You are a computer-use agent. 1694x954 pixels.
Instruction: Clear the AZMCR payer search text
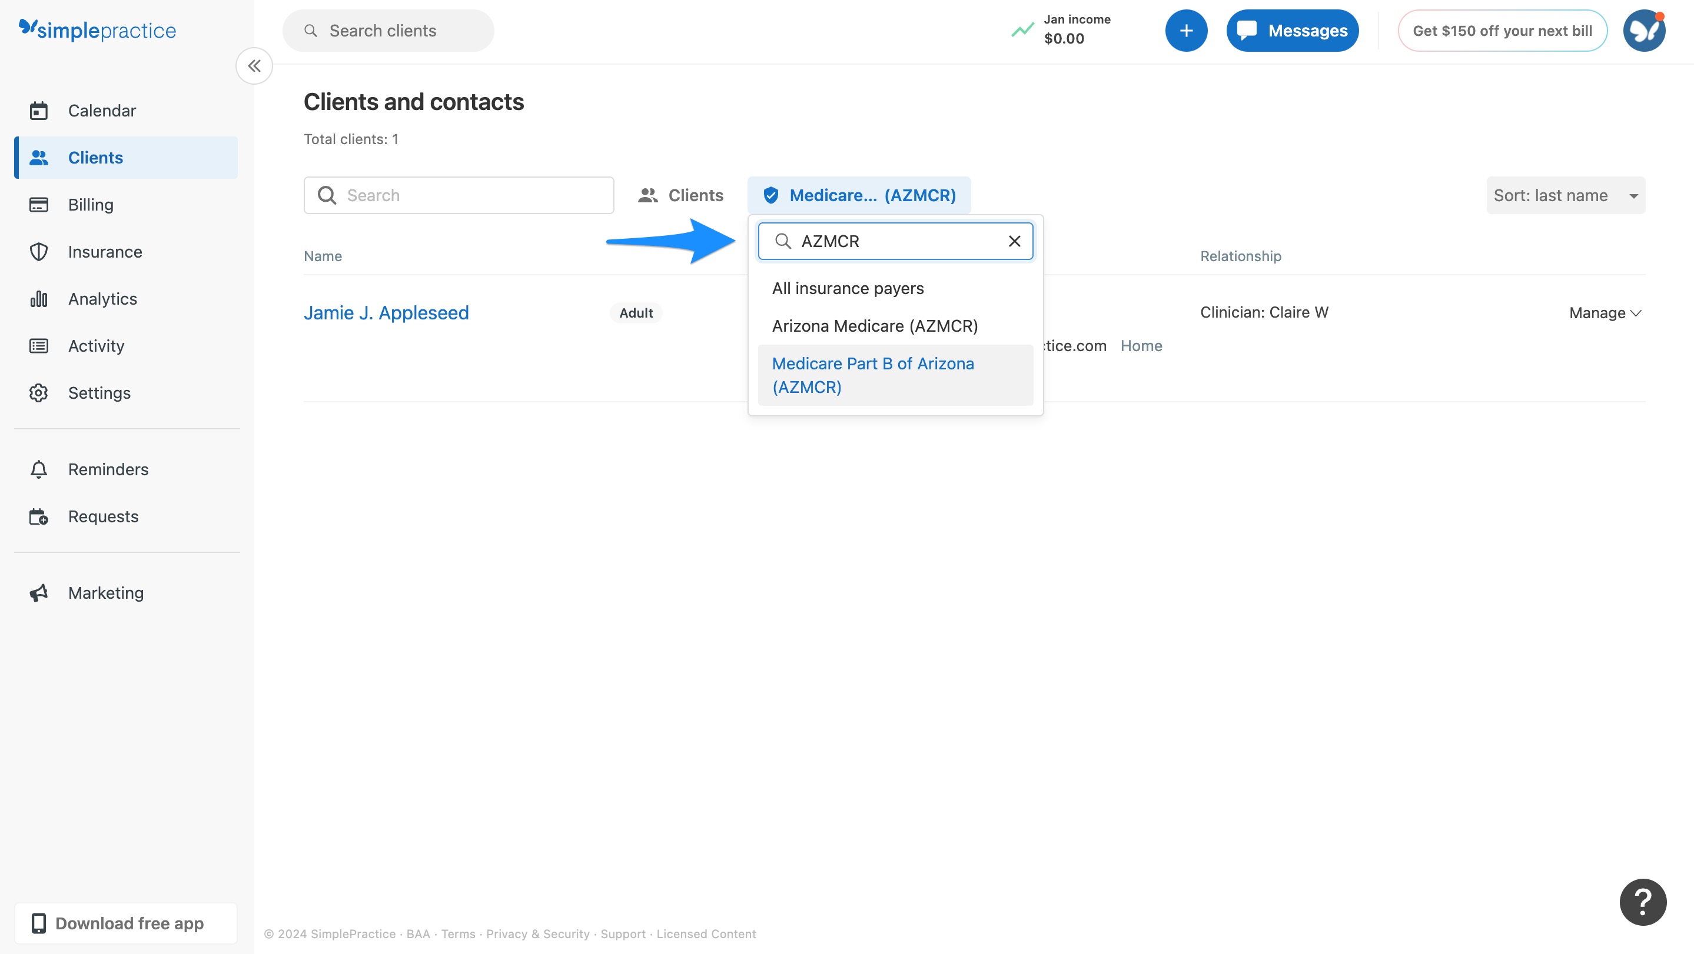pos(1014,241)
